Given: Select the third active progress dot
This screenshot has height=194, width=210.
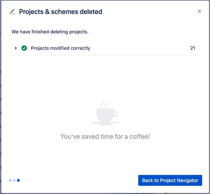Looking at the screenshot, I should pyautogui.click(x=18, y=180).
